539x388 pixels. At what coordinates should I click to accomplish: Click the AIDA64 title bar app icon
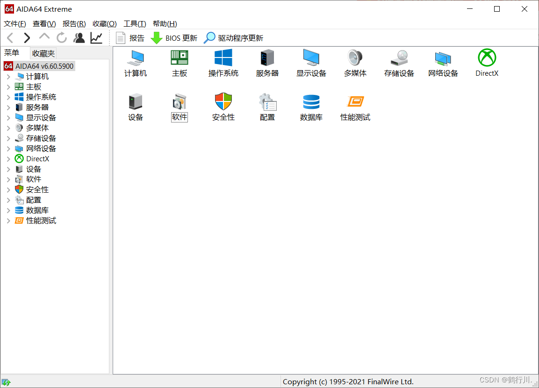[9, 9]
